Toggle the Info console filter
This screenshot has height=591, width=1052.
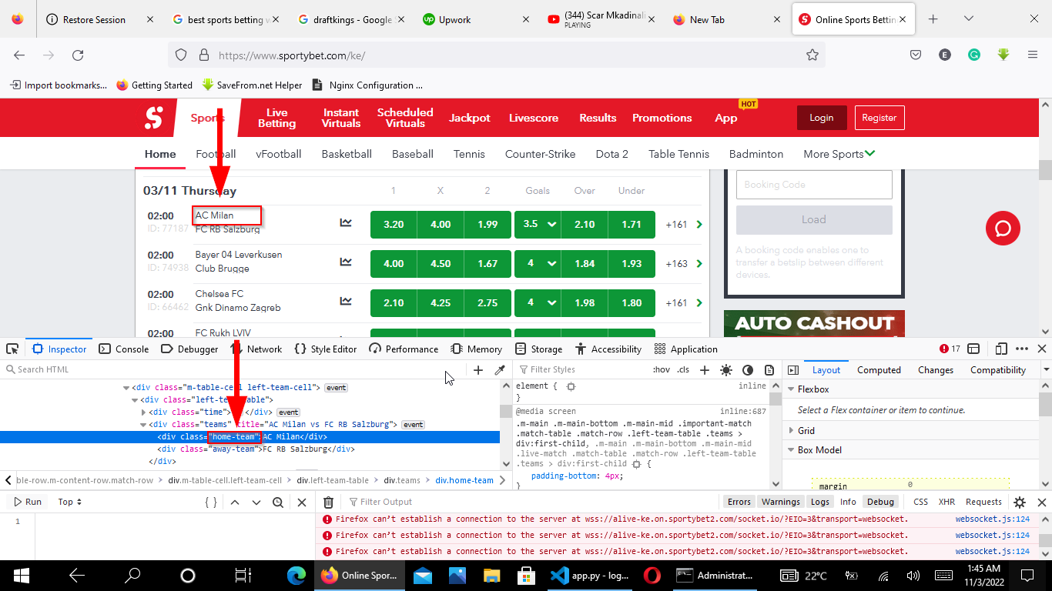tap(848, 502)
